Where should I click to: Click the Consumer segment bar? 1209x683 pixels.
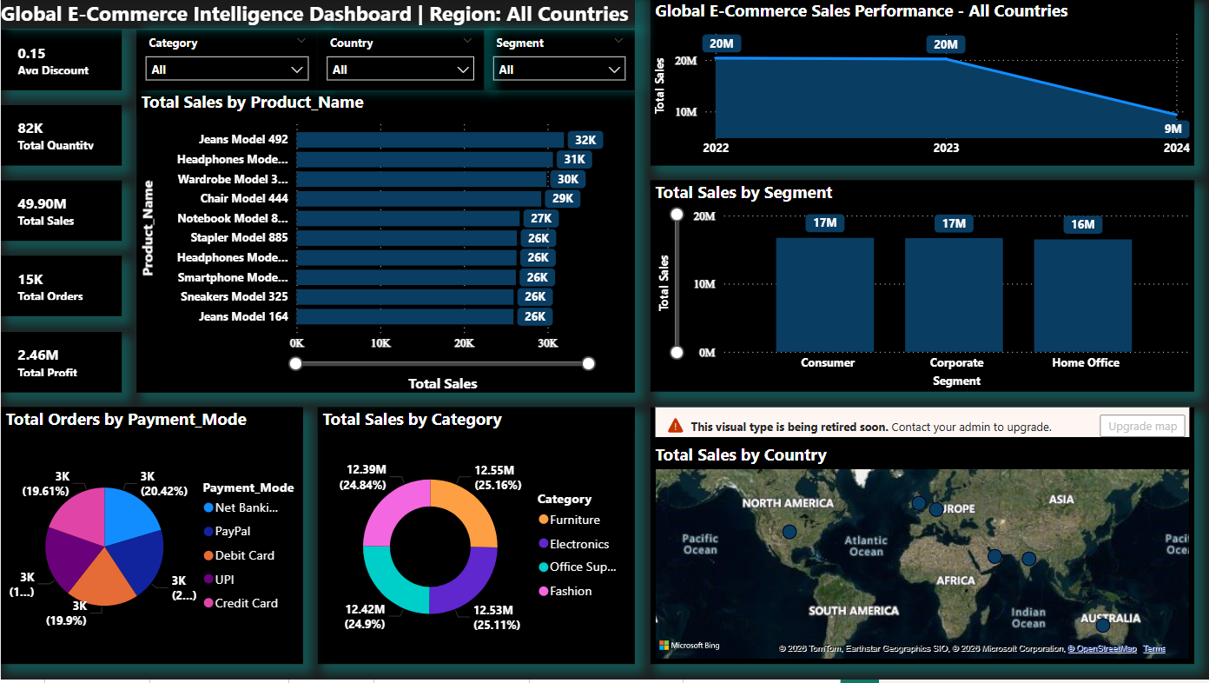824,294
